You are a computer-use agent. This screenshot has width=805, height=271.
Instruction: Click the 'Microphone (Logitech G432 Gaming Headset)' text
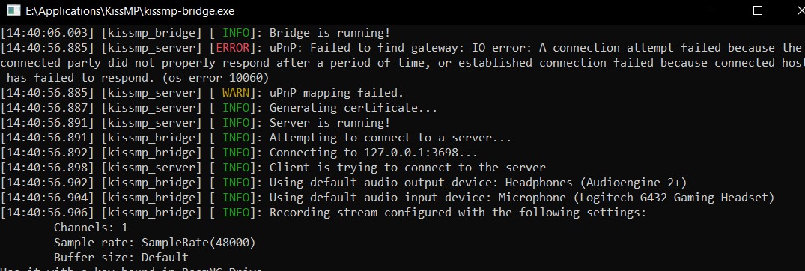point(636,198)
